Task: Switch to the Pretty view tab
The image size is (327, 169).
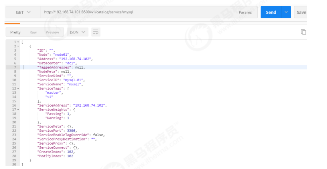Action: 15,32
